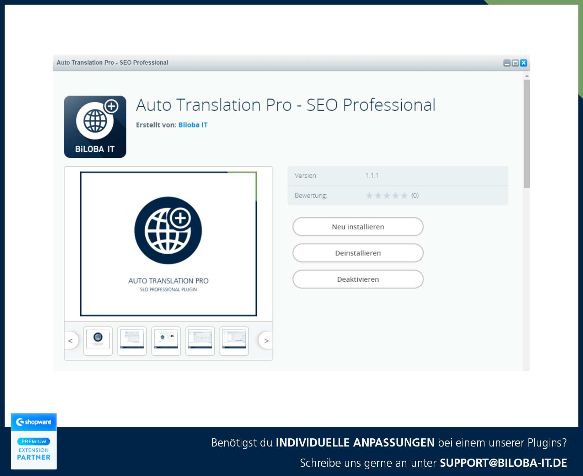Click the Bewertung label
This screenshot has width=583, height=476.
coord(311,196)
